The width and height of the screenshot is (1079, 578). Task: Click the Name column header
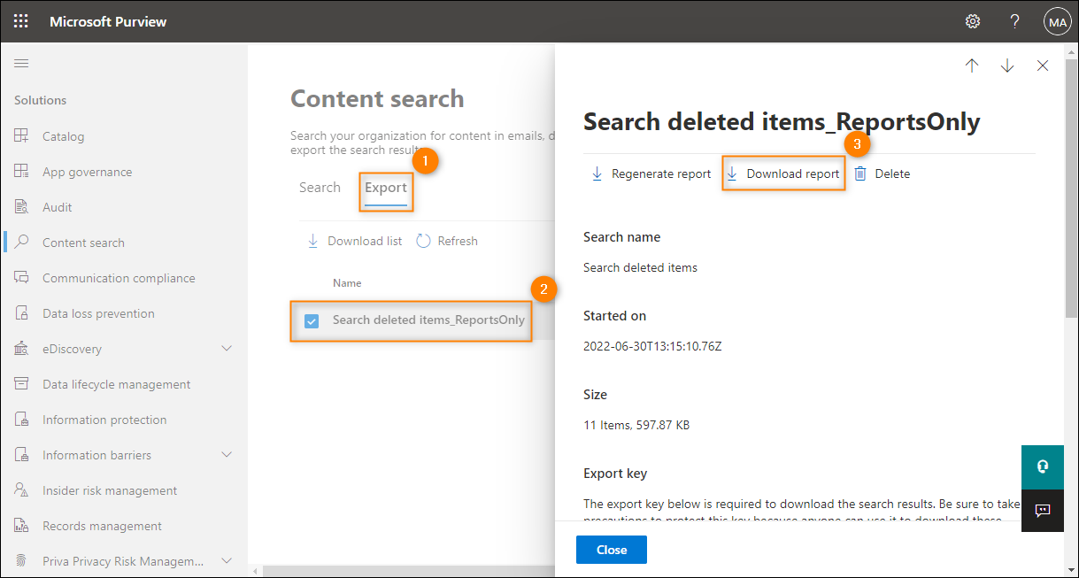347,283
